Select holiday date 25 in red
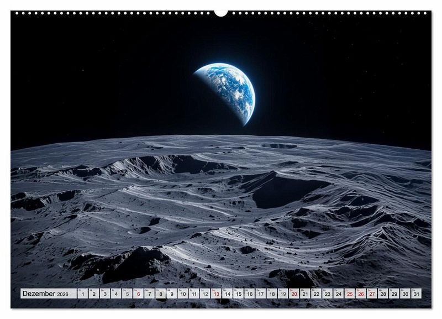The image size is (442, 319). pos(349,294)
